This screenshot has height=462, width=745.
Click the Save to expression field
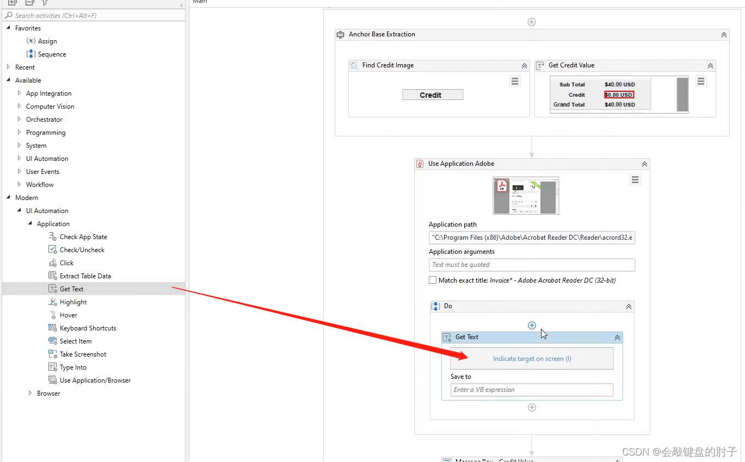[x=532, y=390]
